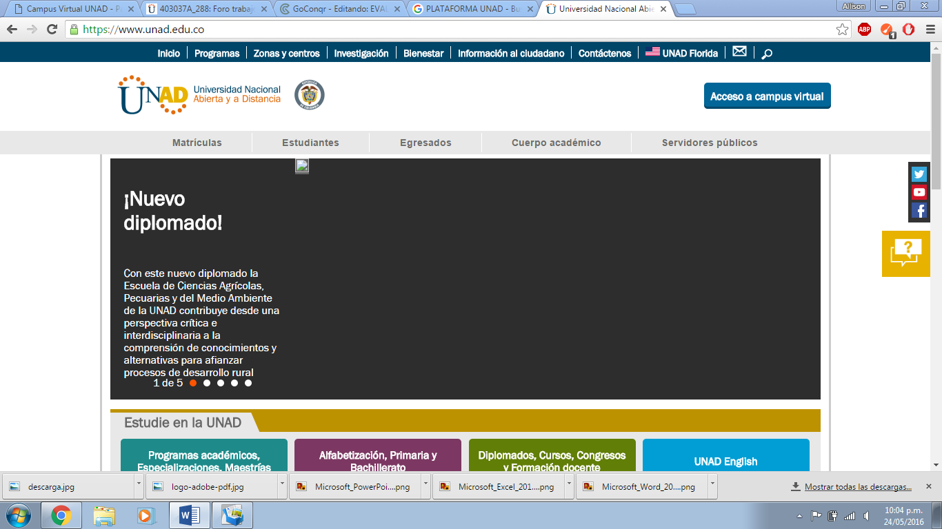
Task: Click the envelope mail icon in the top navigation
Action: pyautogui.click(x=739, y=52)
